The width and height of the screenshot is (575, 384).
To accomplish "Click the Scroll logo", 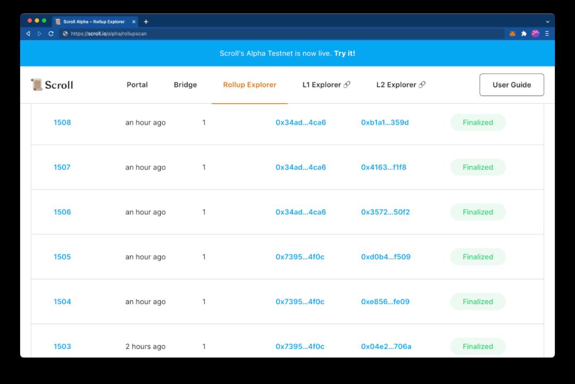I will coord(52,85).
